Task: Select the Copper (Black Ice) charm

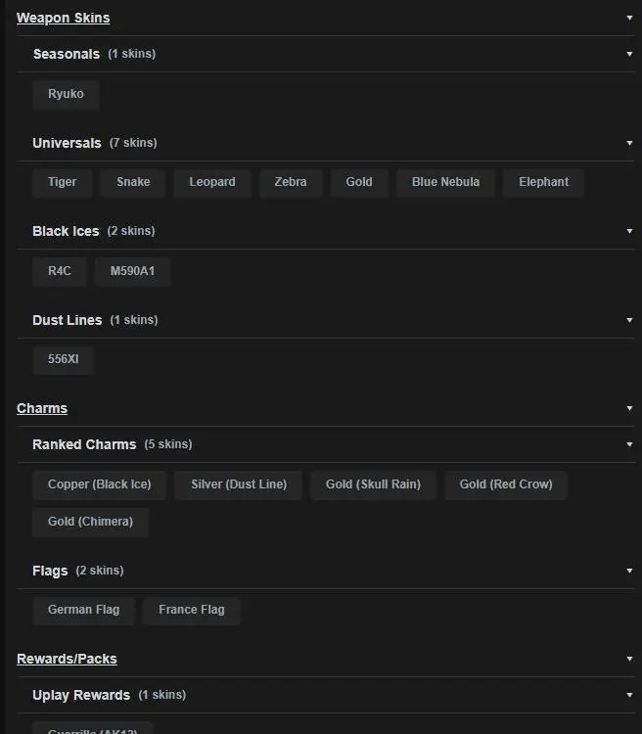Action: click(99, 484)
